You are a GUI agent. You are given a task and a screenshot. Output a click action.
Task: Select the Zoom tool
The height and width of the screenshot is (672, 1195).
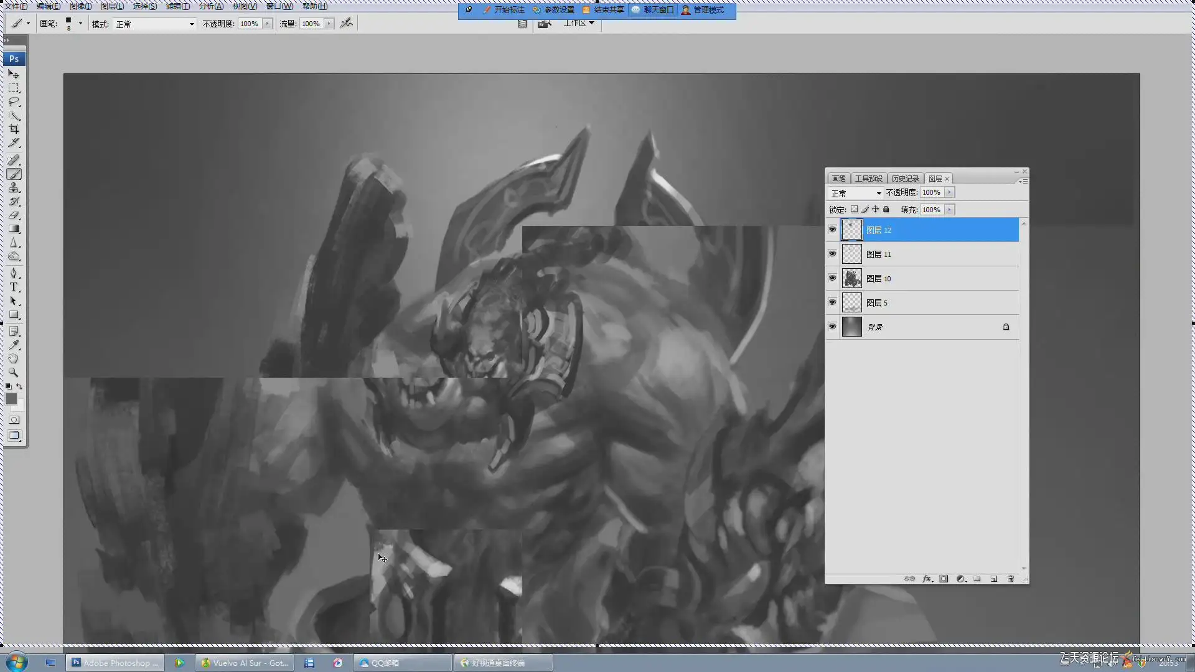[x=14, y=372]
